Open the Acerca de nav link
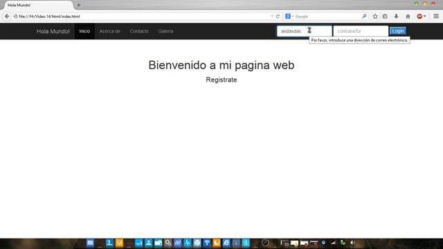Image resolution: width=443 pixels, height=249 pixels. tap(109, 31)
